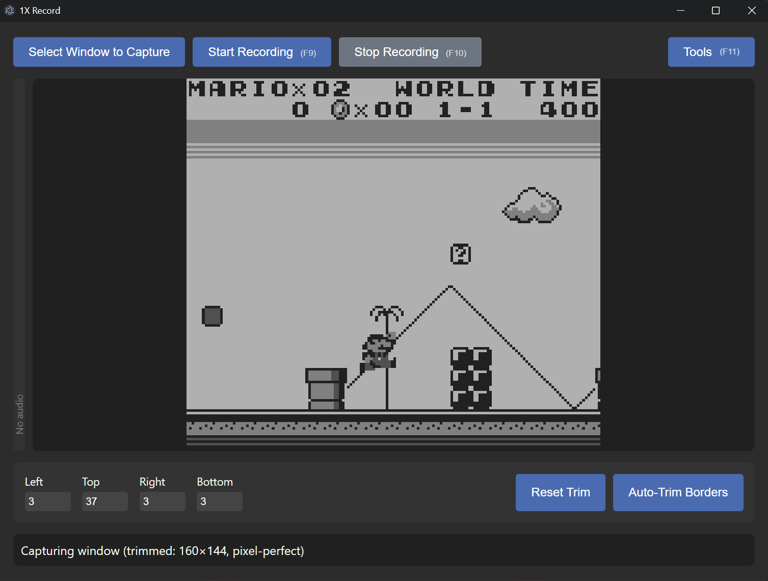Maximize the 1X Record window
This screenshot has width=768, height=581.
[716, 11]
